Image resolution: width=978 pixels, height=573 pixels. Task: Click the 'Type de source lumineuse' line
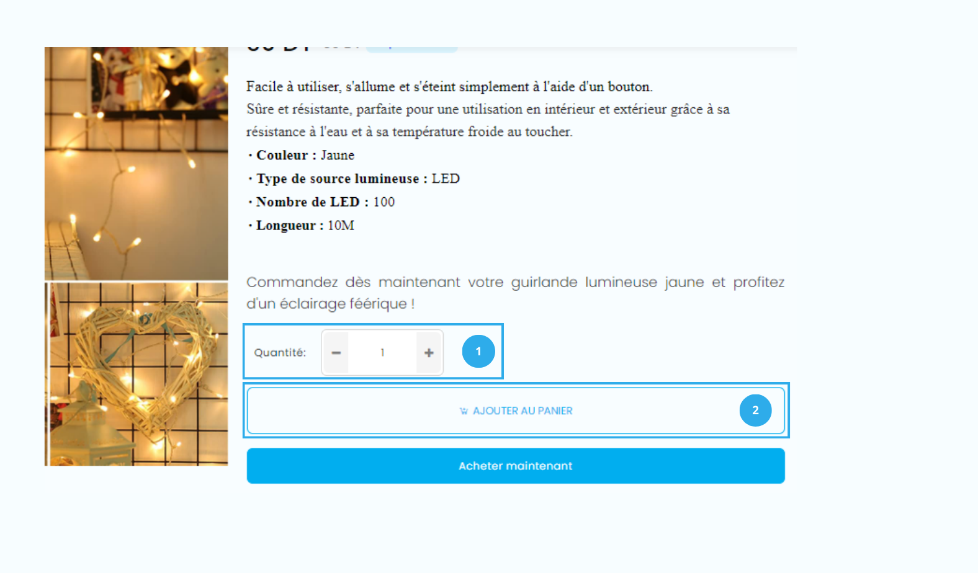(357, 179)
